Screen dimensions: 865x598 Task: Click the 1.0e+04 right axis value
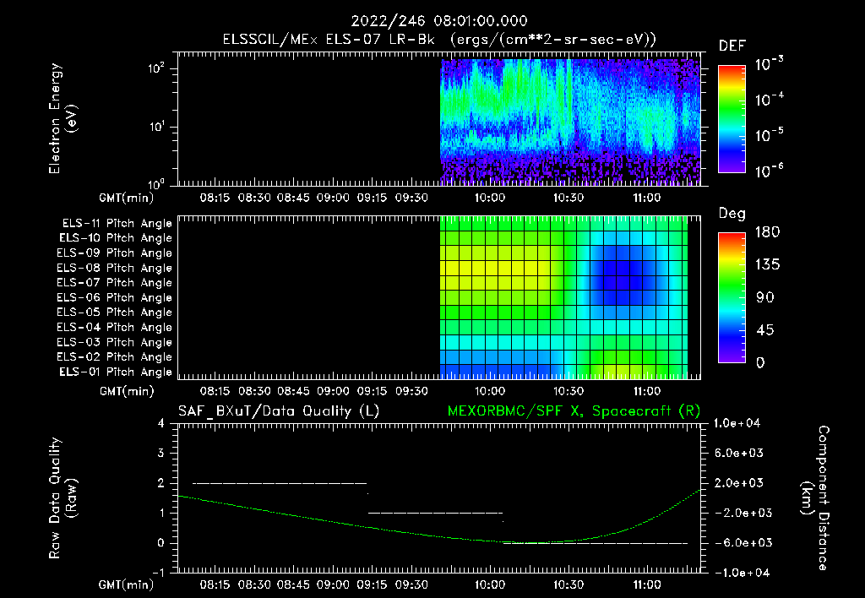pyautogui.click(x=737, y=424)
